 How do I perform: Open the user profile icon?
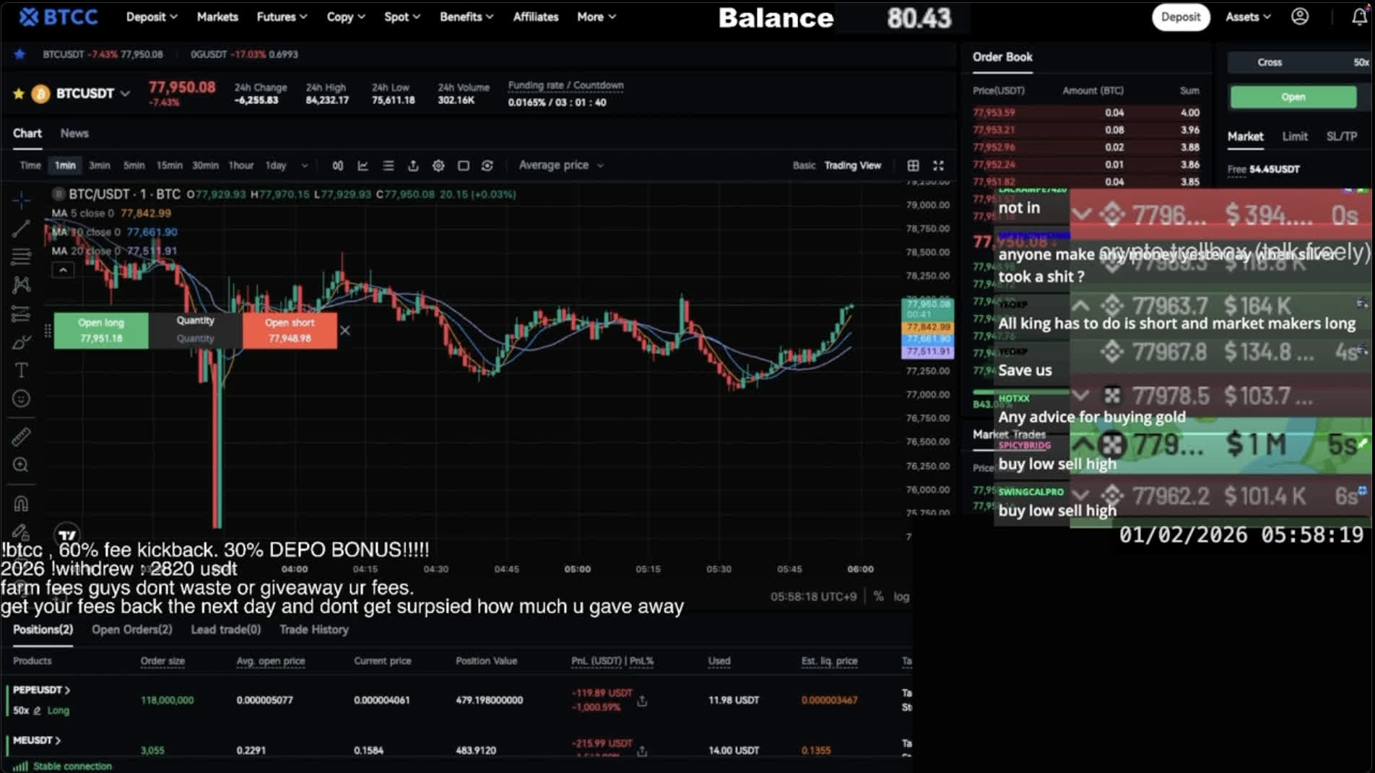coord(1300,17)
